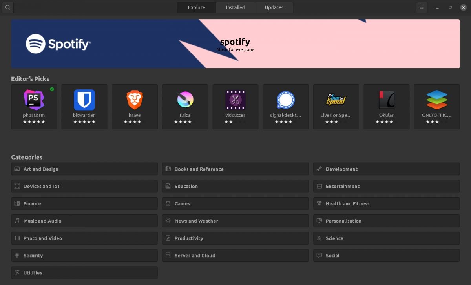
Task: Open the Spotify featured banner
Action: click(x=235, y=44)
